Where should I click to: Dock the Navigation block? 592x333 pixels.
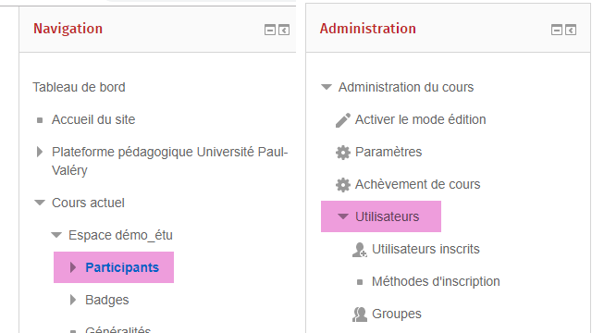(x=284, y=30)
